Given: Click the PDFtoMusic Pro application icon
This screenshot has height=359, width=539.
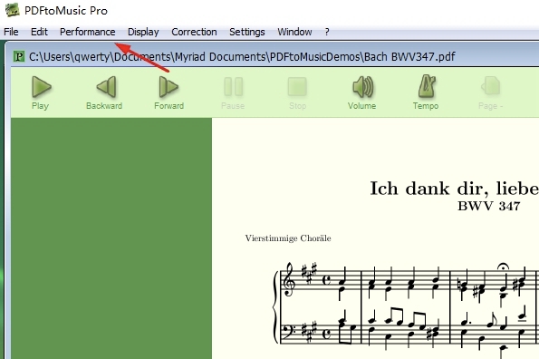Looking at the screenshot, I should (x=12, y=10).
